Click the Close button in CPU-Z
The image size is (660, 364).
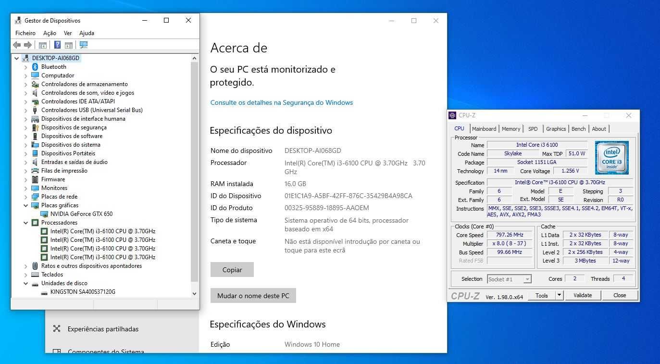tap(620, 295)
